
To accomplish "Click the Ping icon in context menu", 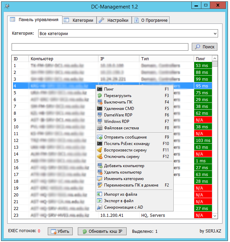I will click(x=100, y=89).
